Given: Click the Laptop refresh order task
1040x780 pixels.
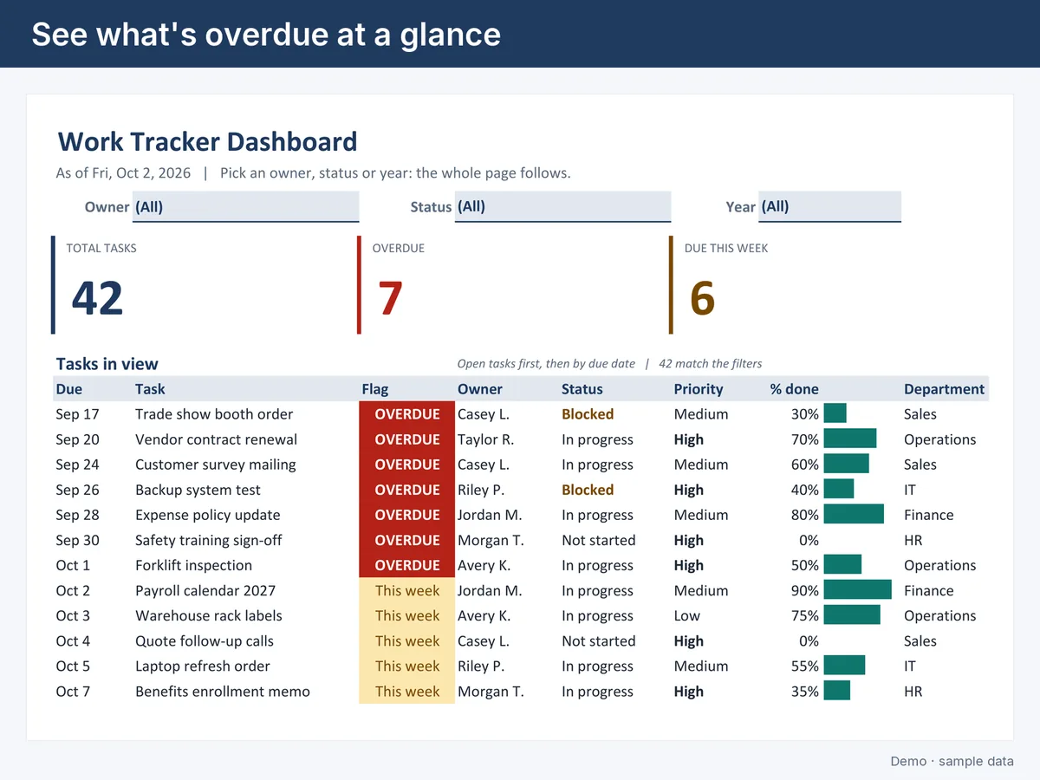Looking at the screenshot, I should click(x=203, y=666).
